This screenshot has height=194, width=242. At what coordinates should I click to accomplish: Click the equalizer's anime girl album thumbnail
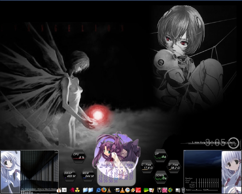231,172
